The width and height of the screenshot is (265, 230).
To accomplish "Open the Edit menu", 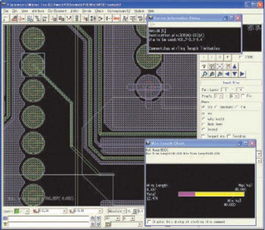I will coord(15,11).
